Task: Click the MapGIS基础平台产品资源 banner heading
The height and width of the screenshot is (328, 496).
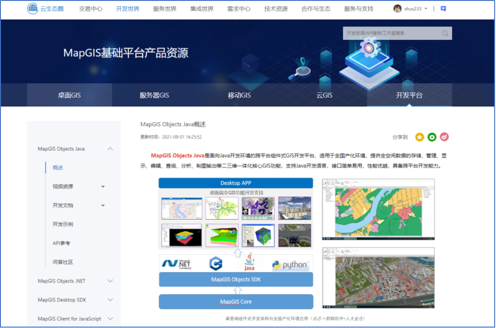Action: (125, 53)
